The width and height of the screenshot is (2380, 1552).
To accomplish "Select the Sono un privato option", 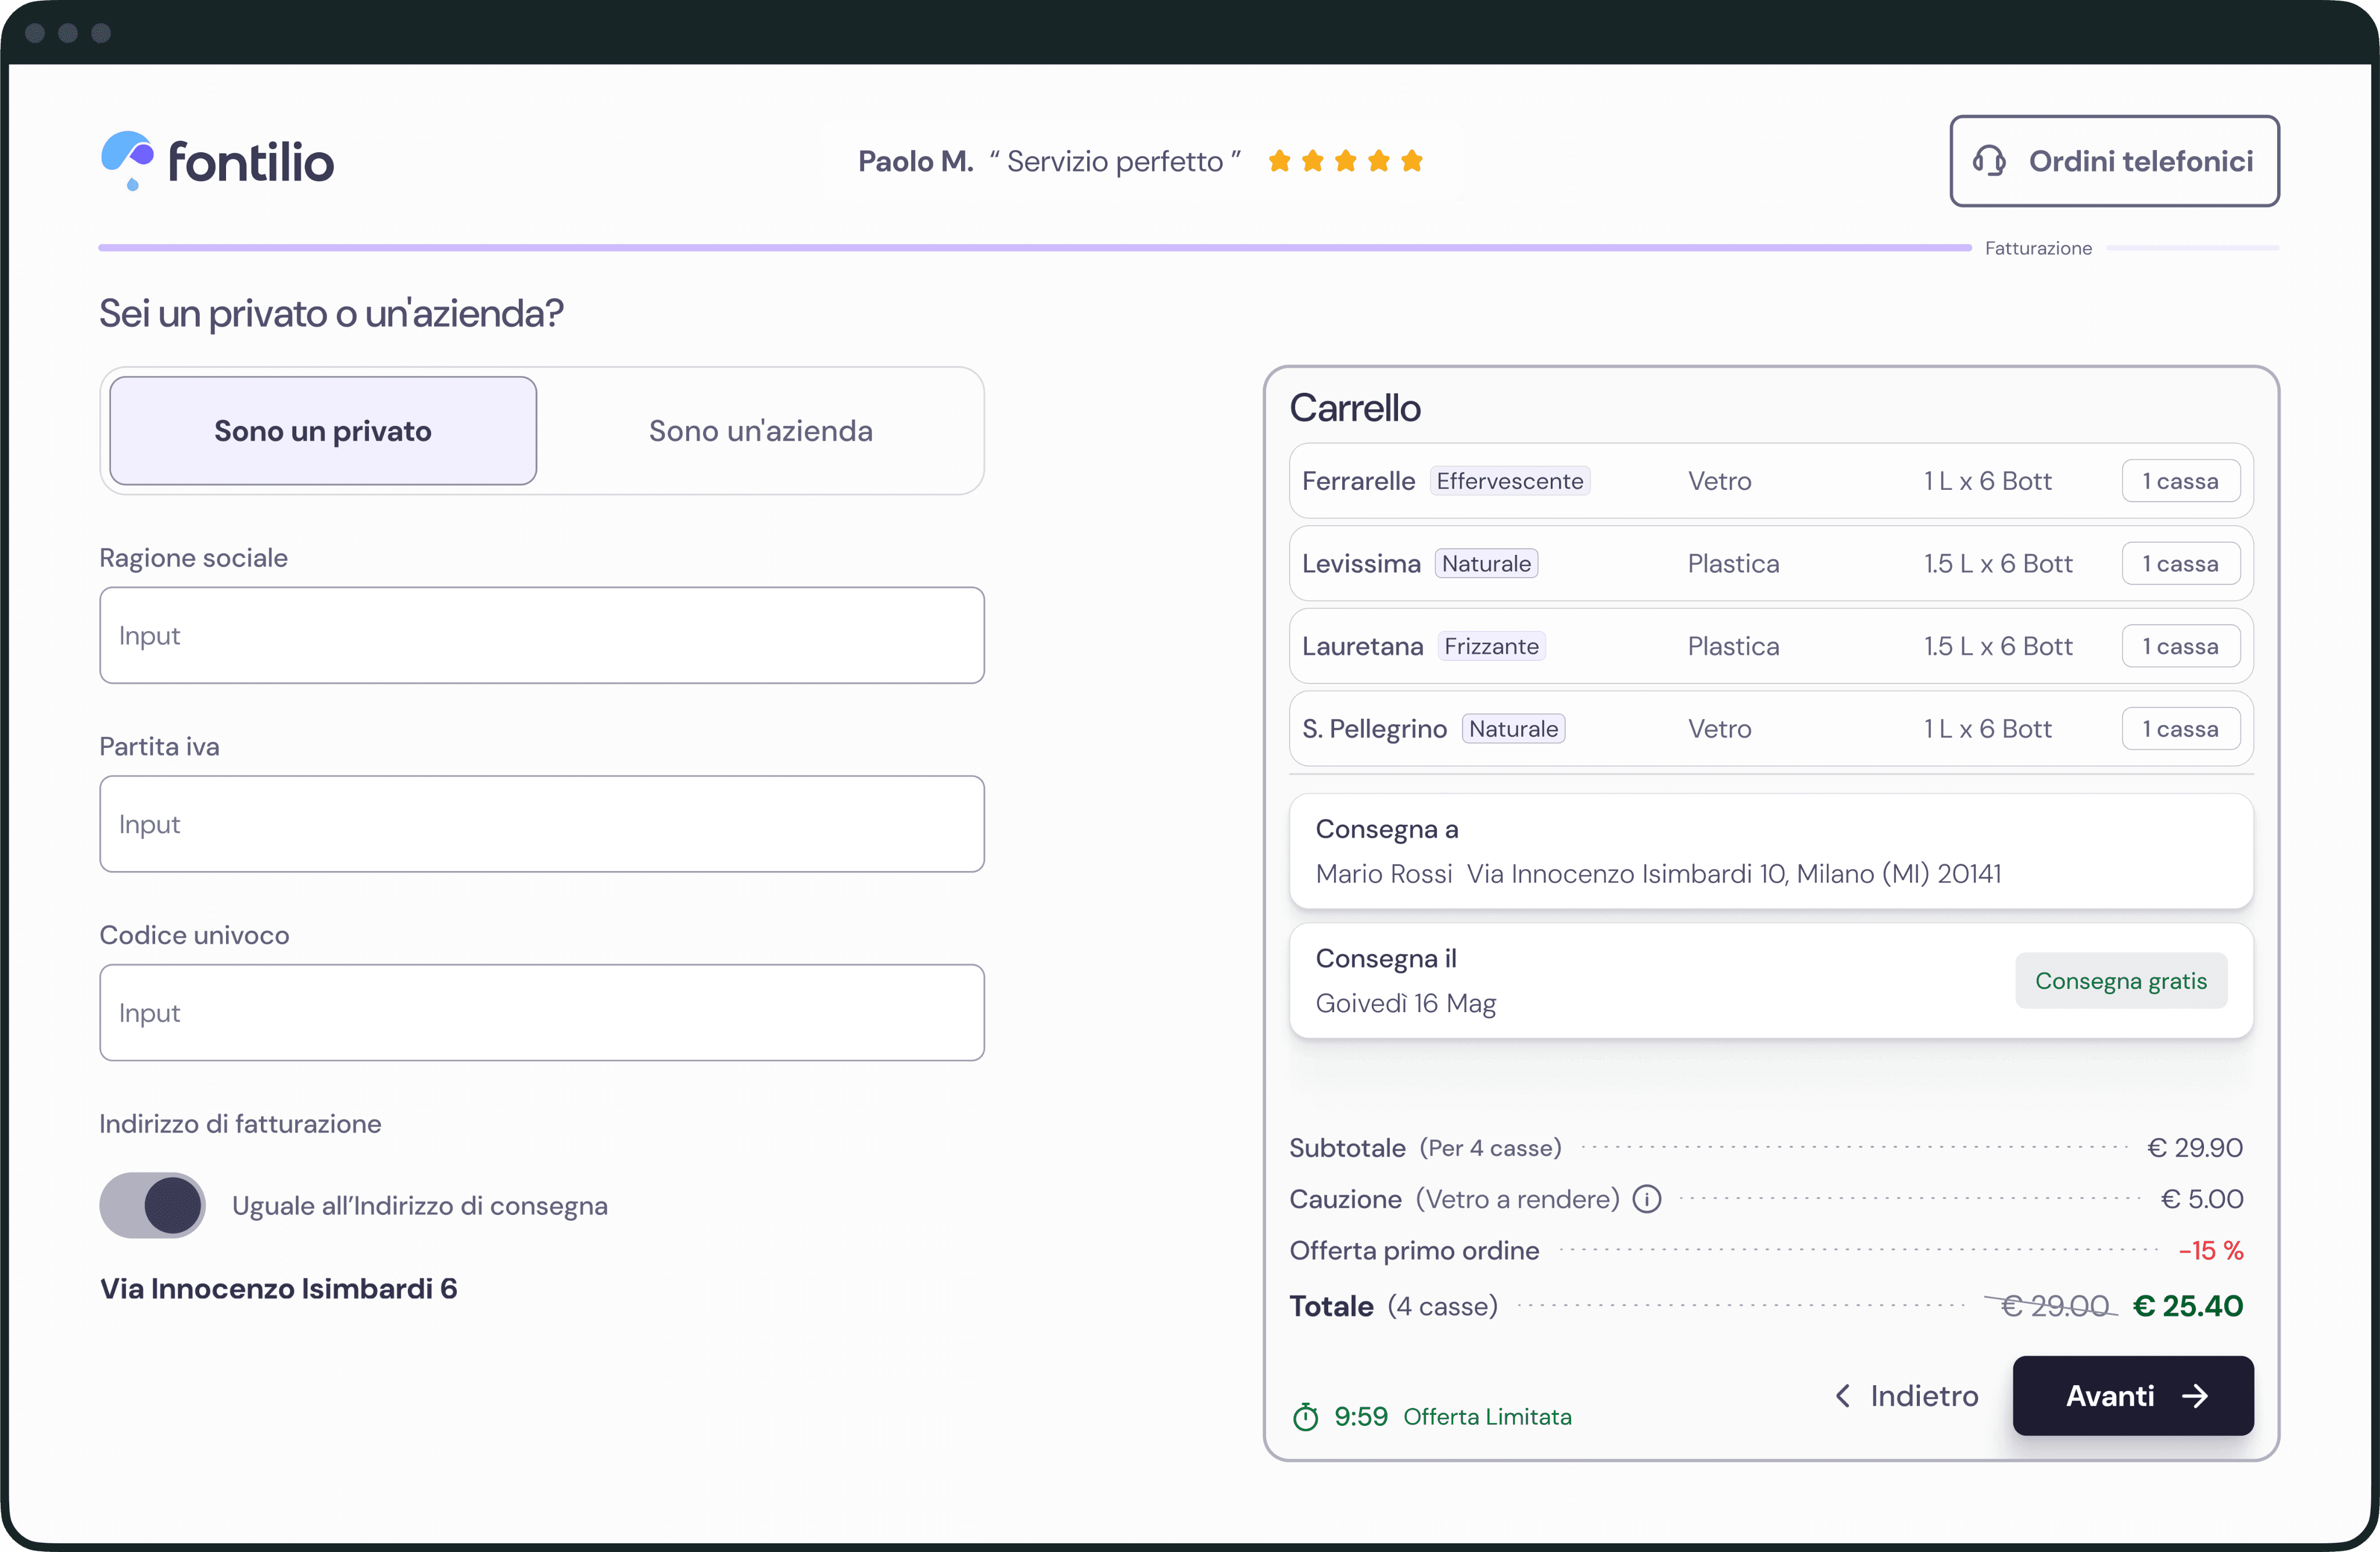I will 323,431.
